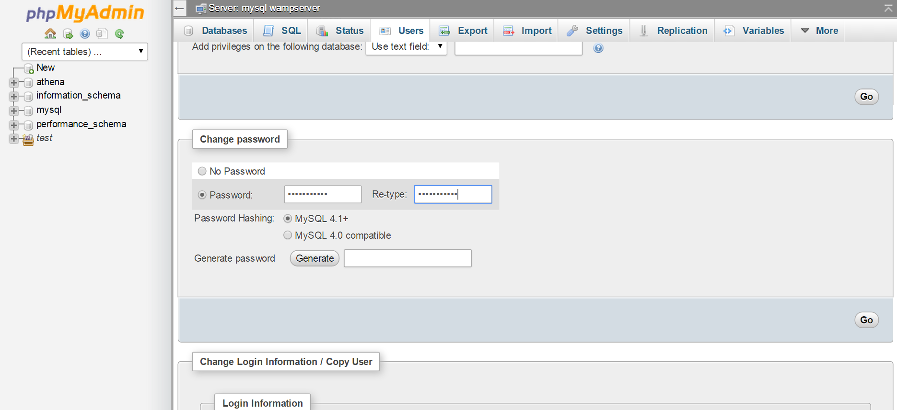Open the test database link
897x410 pixels.
[44, 138]
